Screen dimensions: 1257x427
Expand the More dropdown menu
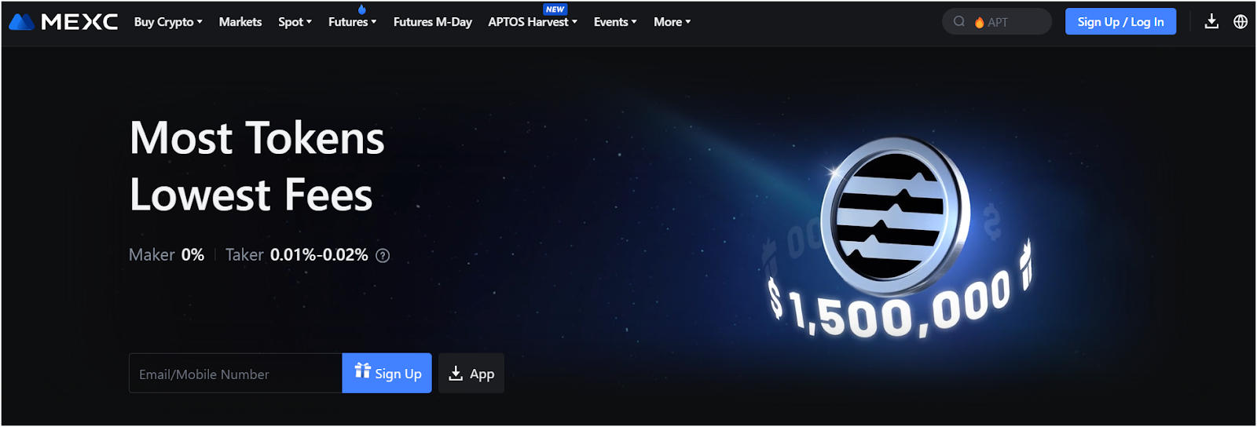coord(672,22)
